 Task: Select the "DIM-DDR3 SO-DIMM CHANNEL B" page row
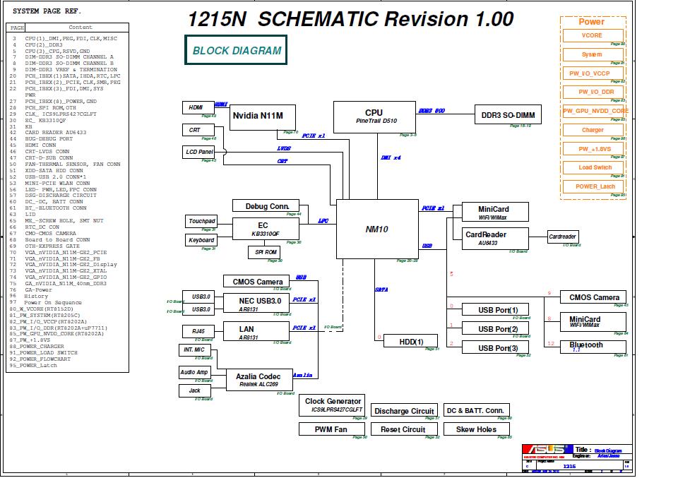click(x=68, y=63)
